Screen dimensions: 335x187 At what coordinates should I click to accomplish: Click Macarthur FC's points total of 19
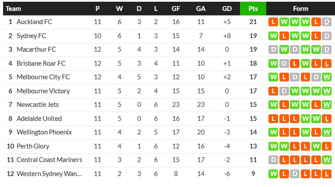pyautogui.click(x=253, y=49)
